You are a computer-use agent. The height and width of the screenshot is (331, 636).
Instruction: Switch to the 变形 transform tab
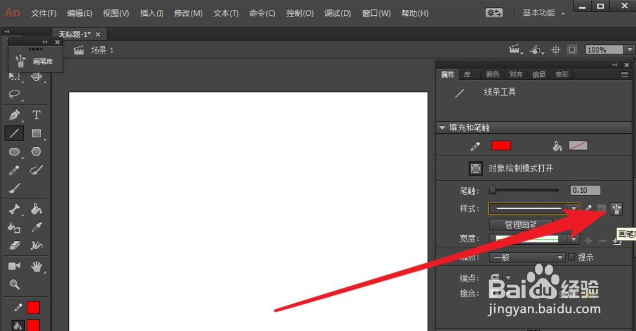pyautogui.click(x=562, y=74)
